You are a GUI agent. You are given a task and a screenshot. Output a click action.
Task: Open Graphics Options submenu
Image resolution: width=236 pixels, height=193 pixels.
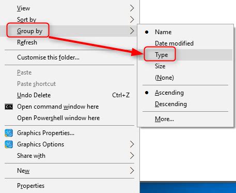[69, 144]
